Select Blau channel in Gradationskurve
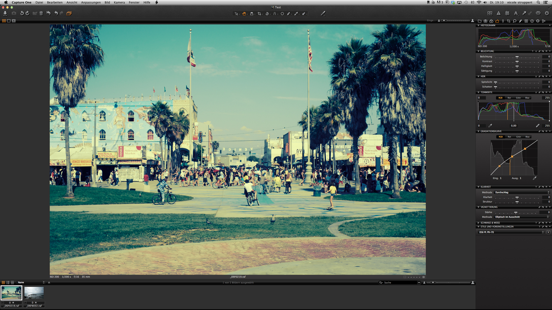552x310 pixels. coord(527,137)
